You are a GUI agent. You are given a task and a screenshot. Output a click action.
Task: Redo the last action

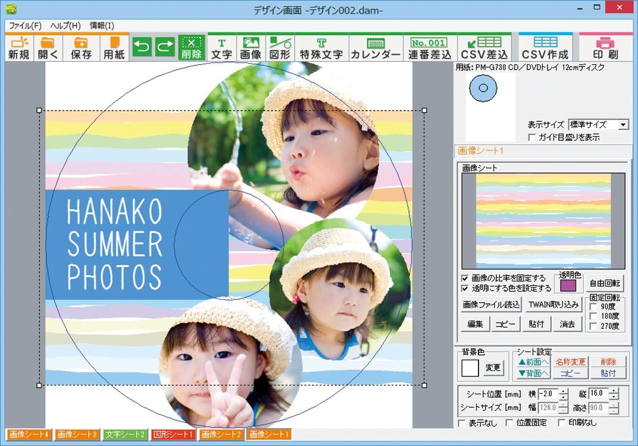(165, 47)
